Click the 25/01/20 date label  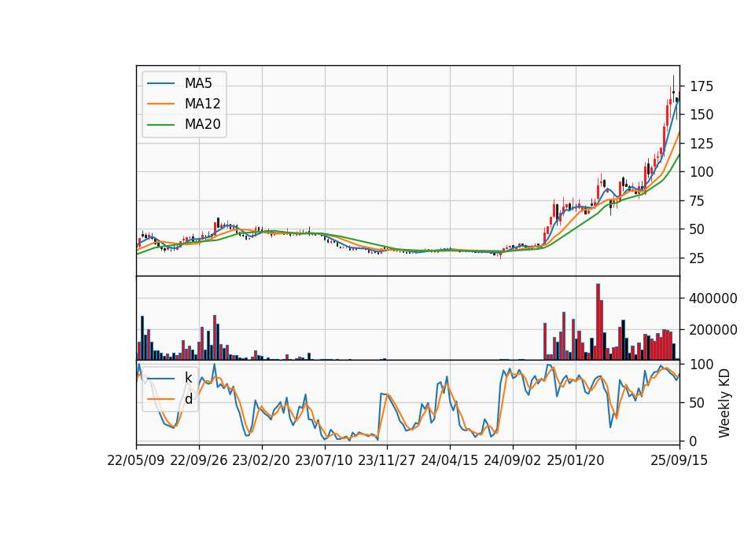pos(576,460)
